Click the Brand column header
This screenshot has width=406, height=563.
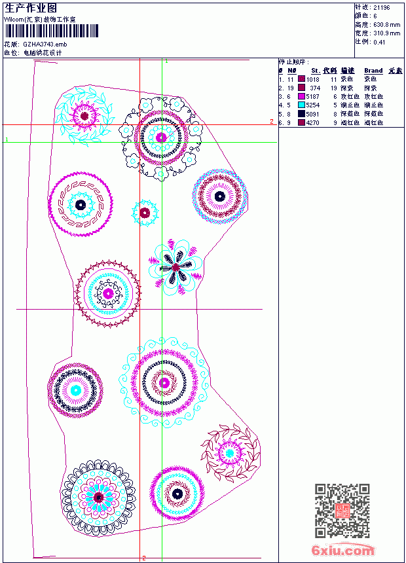click(373, 71)
